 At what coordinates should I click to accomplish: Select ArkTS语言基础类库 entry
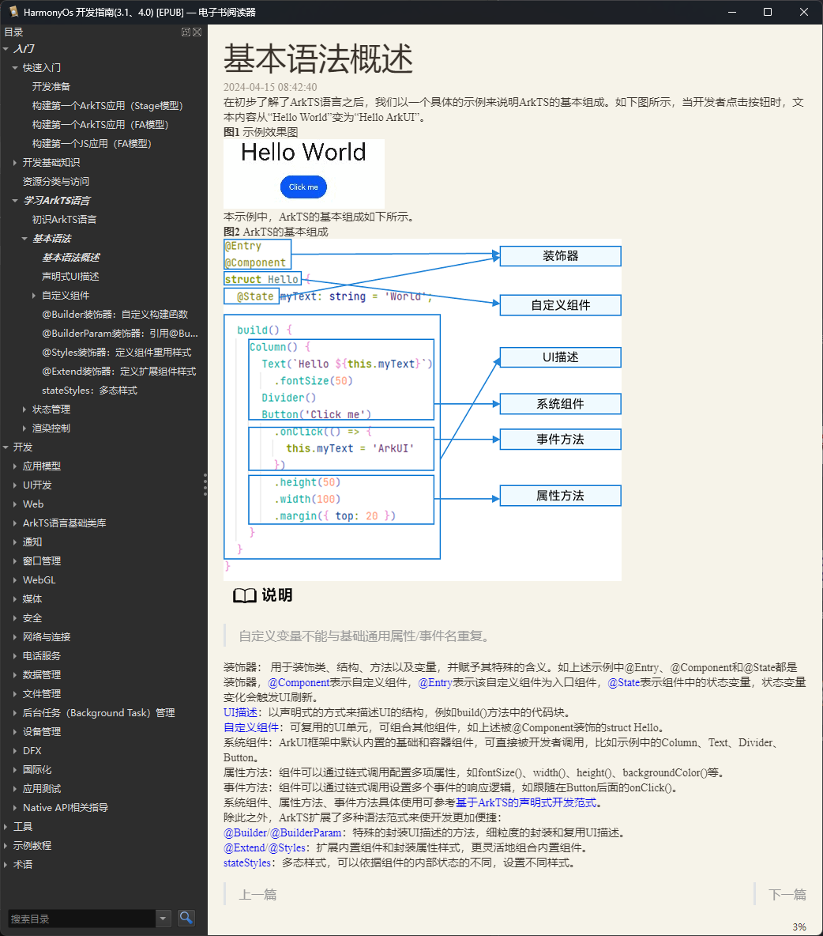point(65,523)
